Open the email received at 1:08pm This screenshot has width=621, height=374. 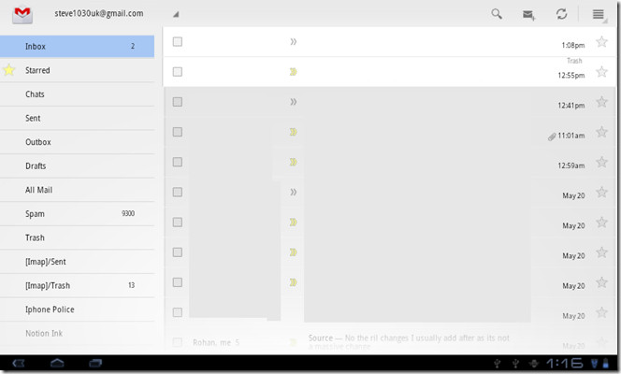click(390, 41)
